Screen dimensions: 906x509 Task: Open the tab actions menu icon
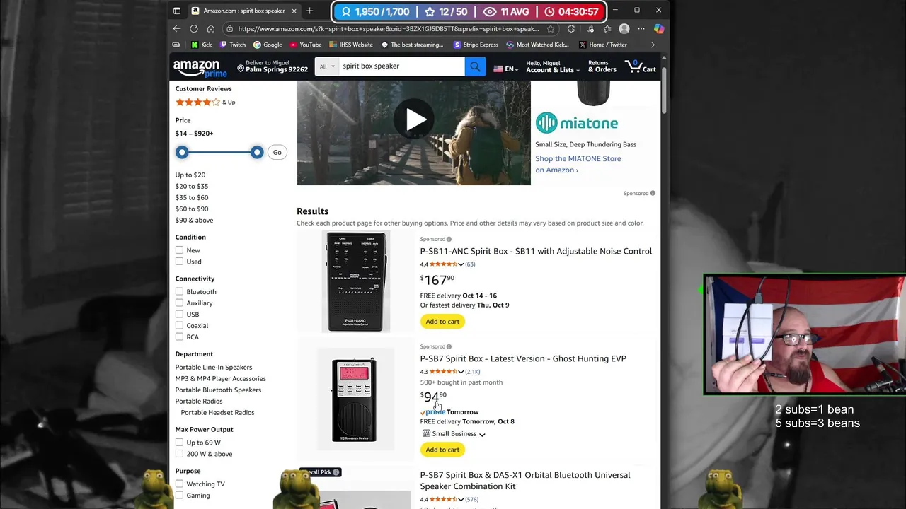tap(177, 11)
